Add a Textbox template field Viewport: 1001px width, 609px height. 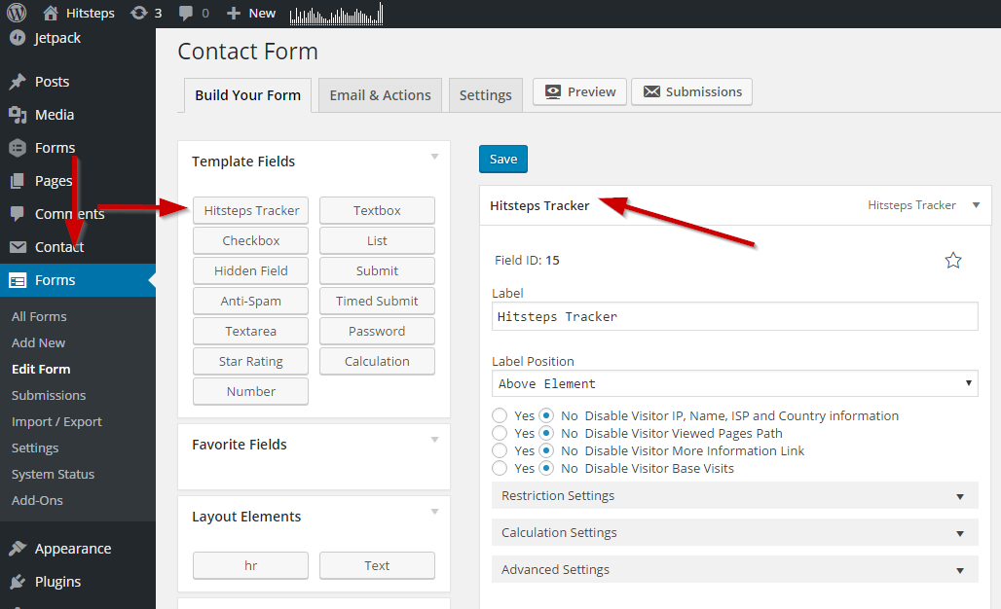[377, 210]
